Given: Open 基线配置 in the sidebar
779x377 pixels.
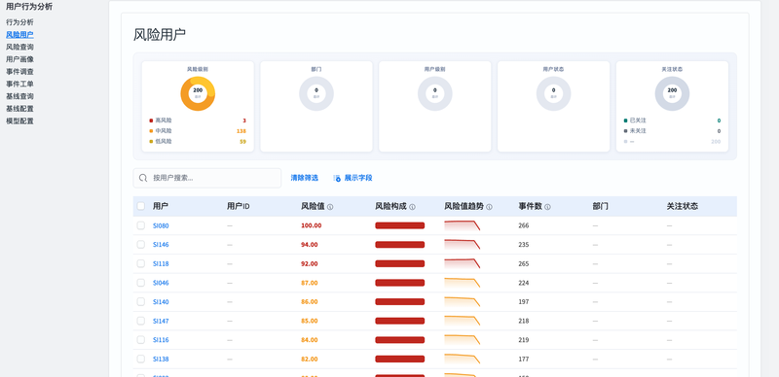Looking at the screenshot, I should tap(19, 109).
